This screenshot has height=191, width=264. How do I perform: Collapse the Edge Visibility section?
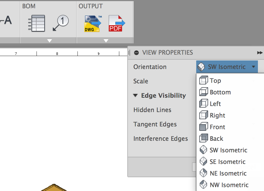[135, 95]
